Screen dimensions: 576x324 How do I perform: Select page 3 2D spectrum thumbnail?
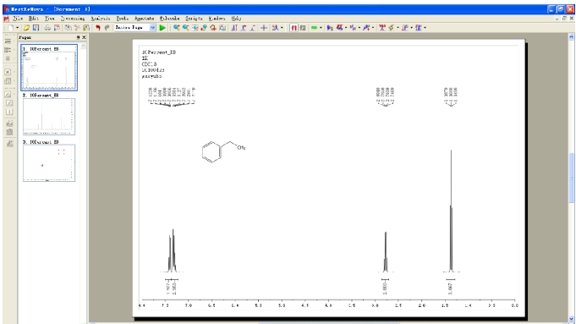point(49,162)
